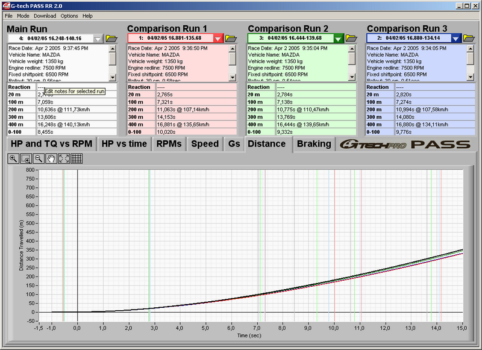Click the Time (sec) axis label
This screenshot has height=350, width=482.
249,336
